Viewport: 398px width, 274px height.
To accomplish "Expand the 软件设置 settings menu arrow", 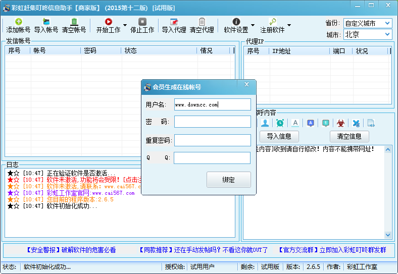I will (253, 25).
